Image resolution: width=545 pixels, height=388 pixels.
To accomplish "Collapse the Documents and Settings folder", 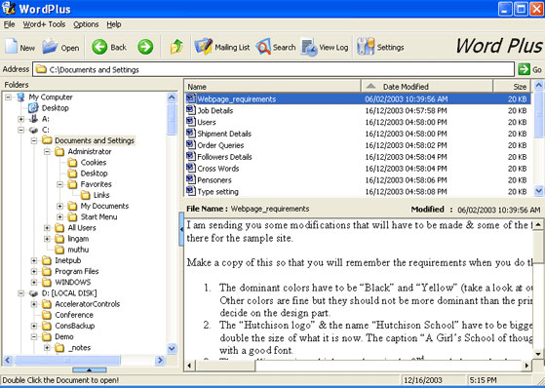I will click(x=34, y=140).
